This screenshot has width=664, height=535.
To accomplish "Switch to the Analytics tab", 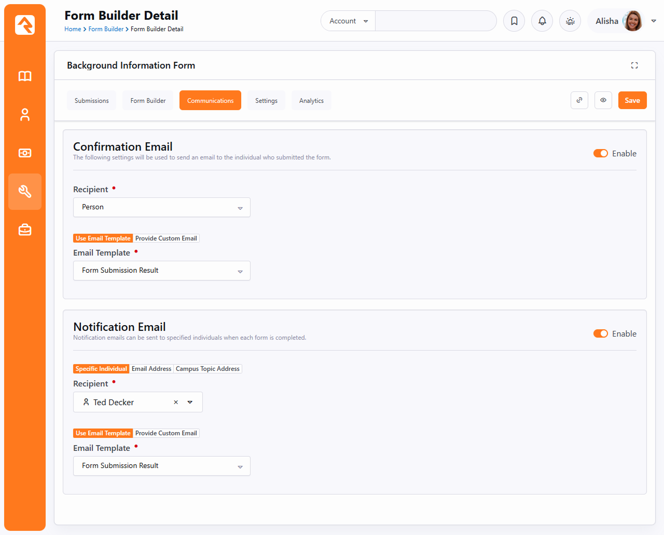I will click(x=311, y=101).
